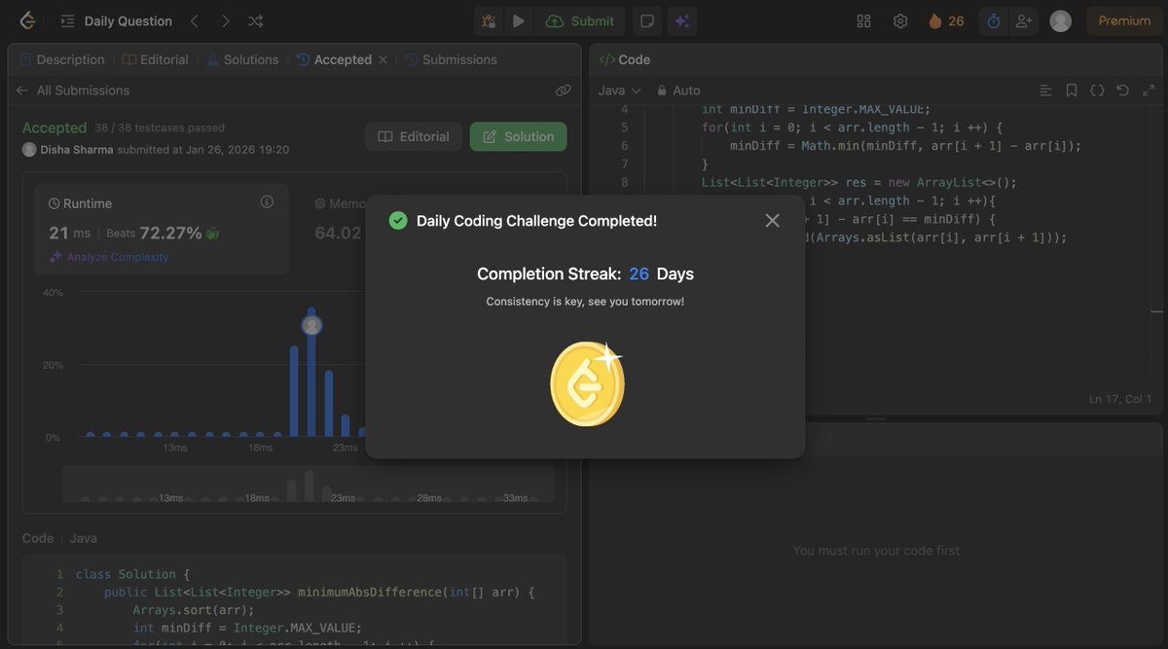
Task: Click the minimumAbsDifference method line in the submitted code
Action: [319, 592]
